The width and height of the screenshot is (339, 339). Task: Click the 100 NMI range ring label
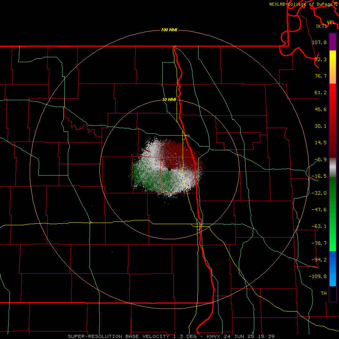(x=169, y=30)
